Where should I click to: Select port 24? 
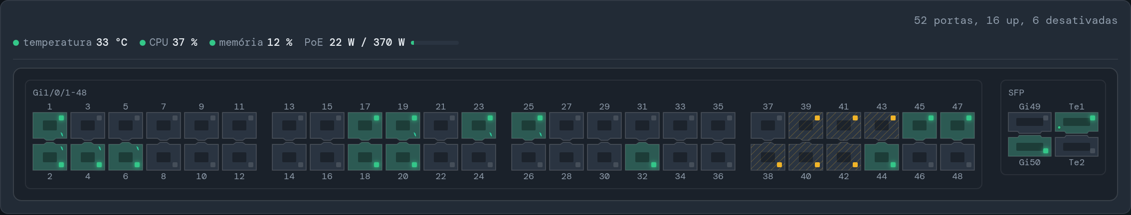tap(479, 157)
